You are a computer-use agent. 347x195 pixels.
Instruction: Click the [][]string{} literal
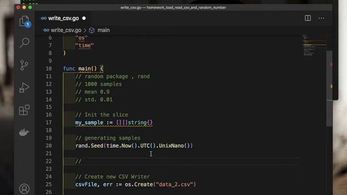134,122
